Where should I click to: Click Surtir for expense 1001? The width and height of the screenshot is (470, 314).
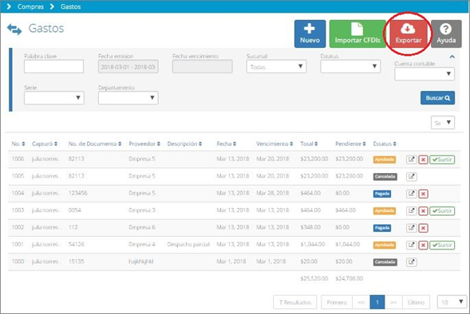[x=442, y=245]
